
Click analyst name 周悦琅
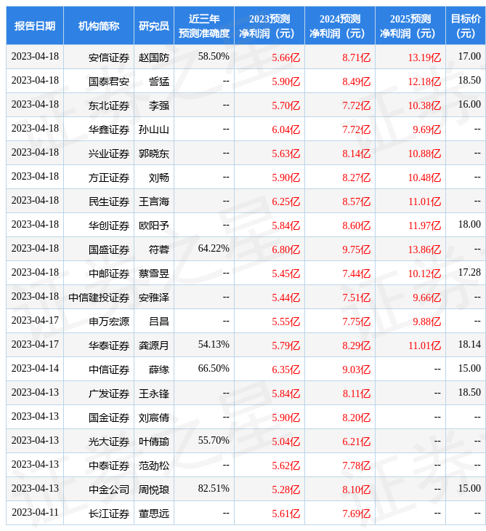click(154, 490)
